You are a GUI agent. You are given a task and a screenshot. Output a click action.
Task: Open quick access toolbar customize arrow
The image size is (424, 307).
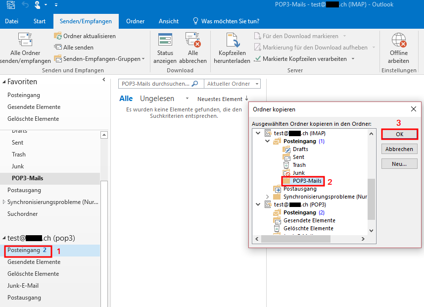pos(56,5)
